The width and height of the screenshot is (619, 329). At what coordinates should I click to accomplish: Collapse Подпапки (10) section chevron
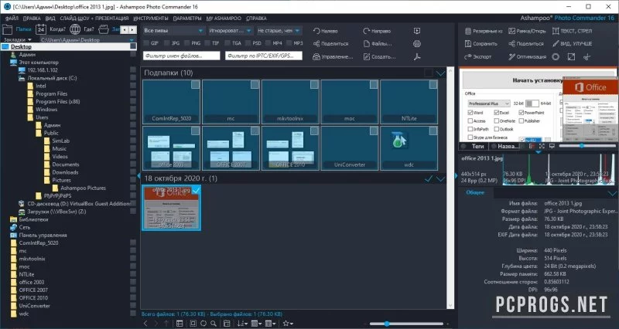(x=440, y=73)
